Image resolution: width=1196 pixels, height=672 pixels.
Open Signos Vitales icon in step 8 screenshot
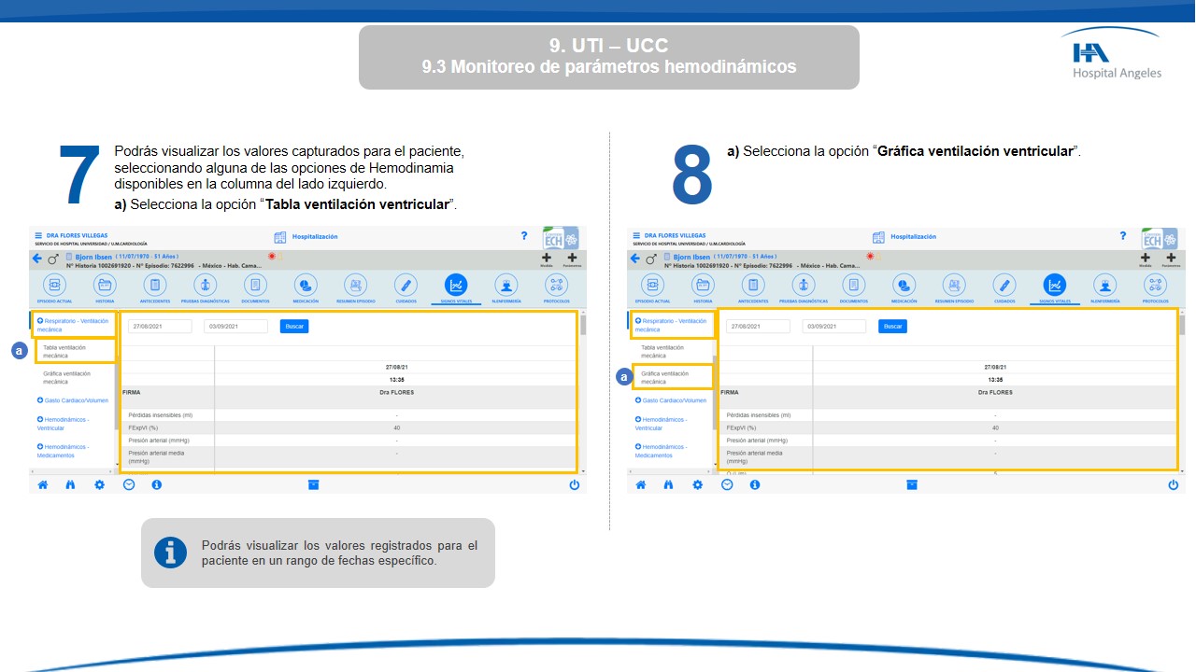(x=1054, y=285)
